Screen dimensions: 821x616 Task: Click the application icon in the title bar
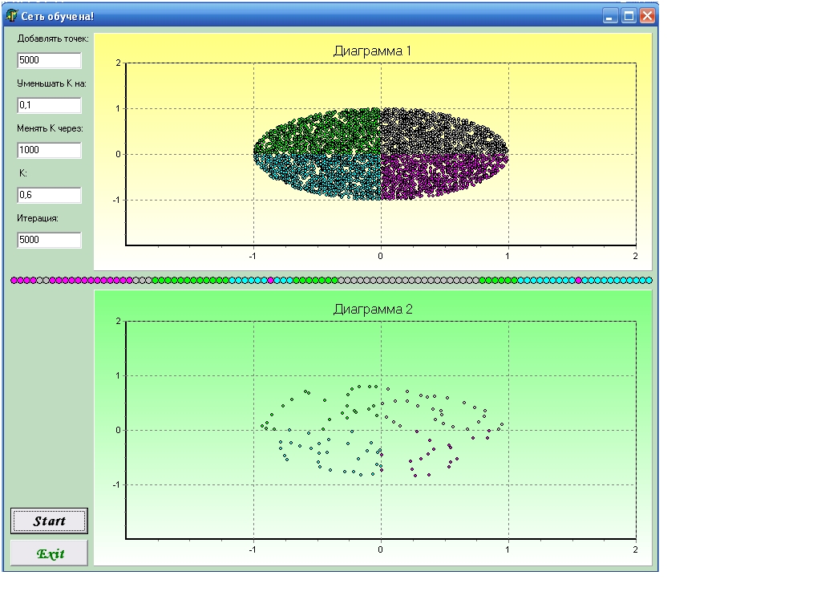(x=12, y=15)
